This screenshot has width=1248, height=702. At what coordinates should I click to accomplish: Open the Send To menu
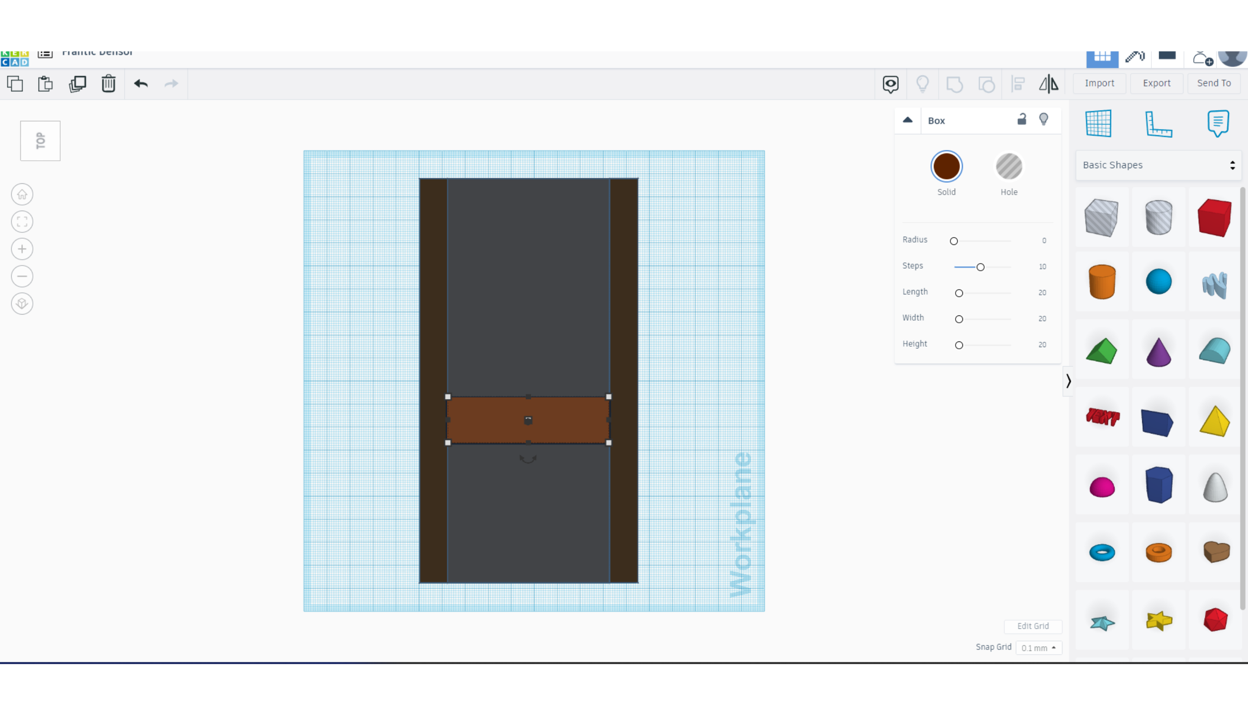pos(1214,83)
